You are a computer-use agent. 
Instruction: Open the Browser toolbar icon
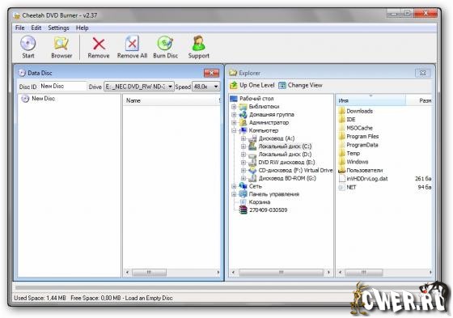61,44
